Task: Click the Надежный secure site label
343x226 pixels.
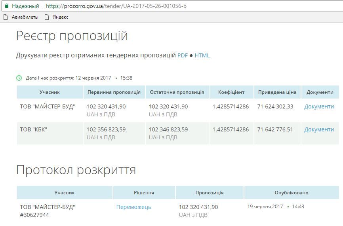Action: 25,6
